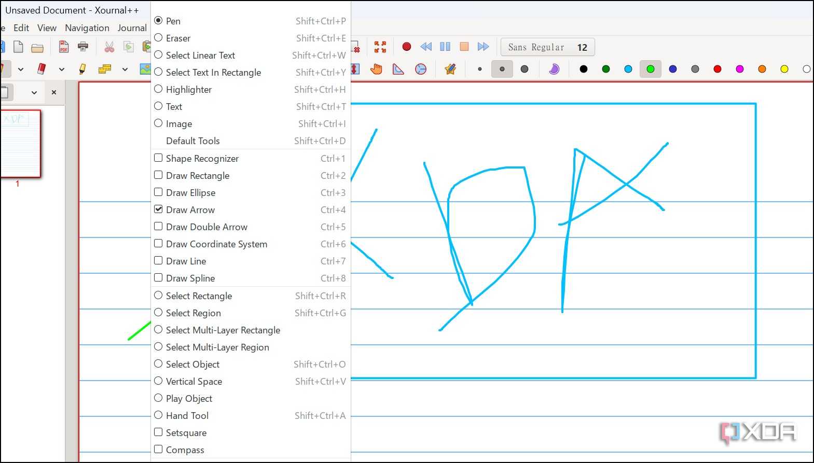Click the fast-forward playback icon
Image resolution: width=814 pixels, height=463 pixels.
pyautogui.click(x=483, y=47)
